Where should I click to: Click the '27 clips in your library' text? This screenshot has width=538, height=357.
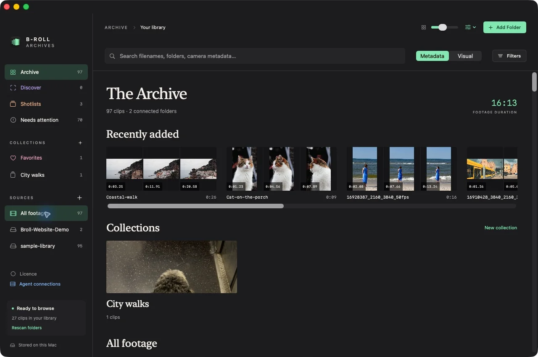34,318
